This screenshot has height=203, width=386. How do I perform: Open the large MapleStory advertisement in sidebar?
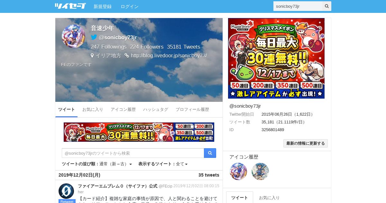tap(276, 58)
